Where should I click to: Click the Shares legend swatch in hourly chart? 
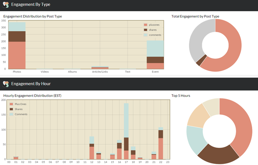[11, 109]
